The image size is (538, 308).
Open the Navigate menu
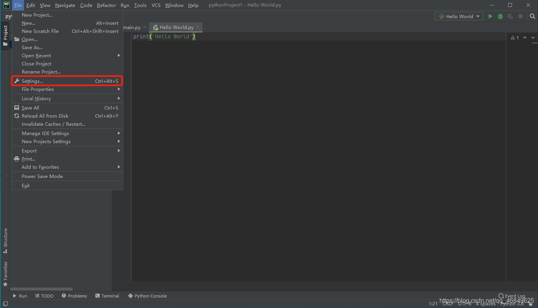click(65, 5)
